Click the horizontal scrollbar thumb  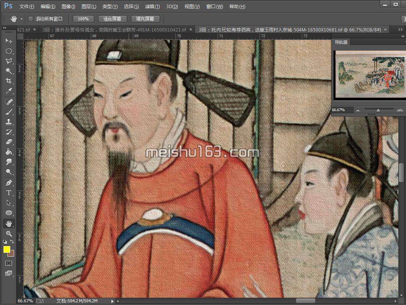(x=306, y=301)
